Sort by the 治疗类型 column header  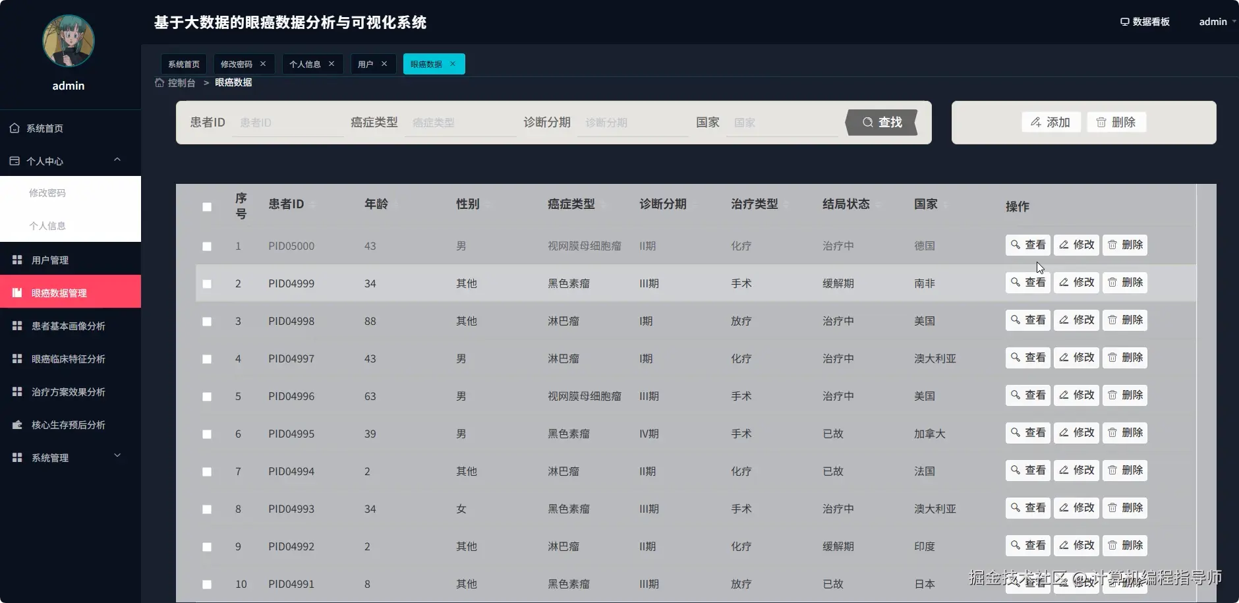point(760,204)
